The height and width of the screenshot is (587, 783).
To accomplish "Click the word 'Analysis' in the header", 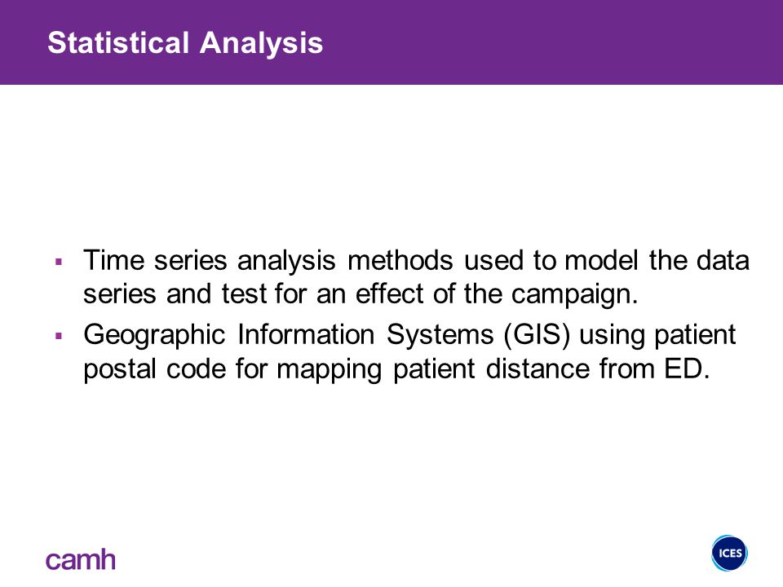I will (261, 43).
